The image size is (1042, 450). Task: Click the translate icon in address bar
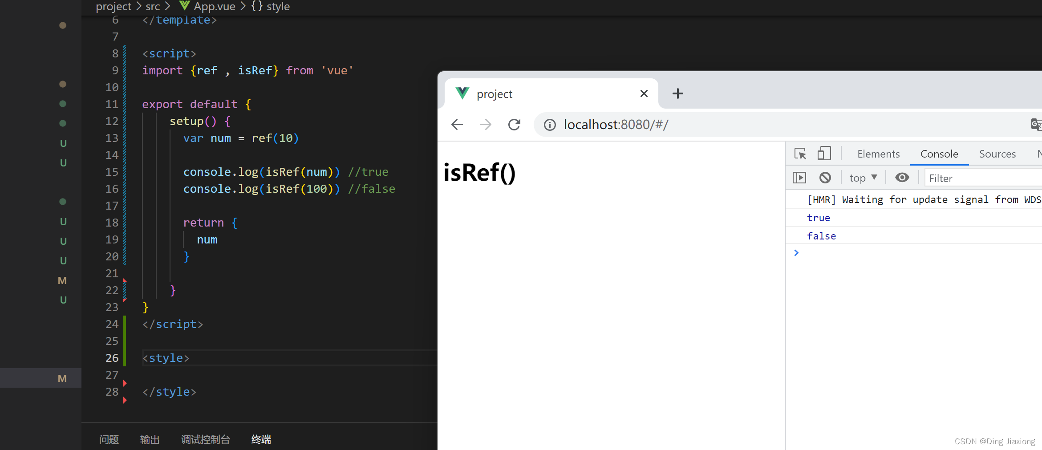(x=1036, y=125)
